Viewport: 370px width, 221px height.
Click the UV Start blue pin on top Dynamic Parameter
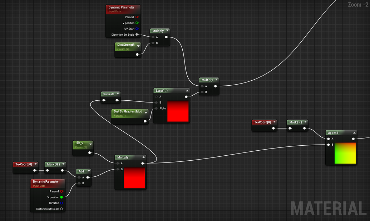(138, 29)
